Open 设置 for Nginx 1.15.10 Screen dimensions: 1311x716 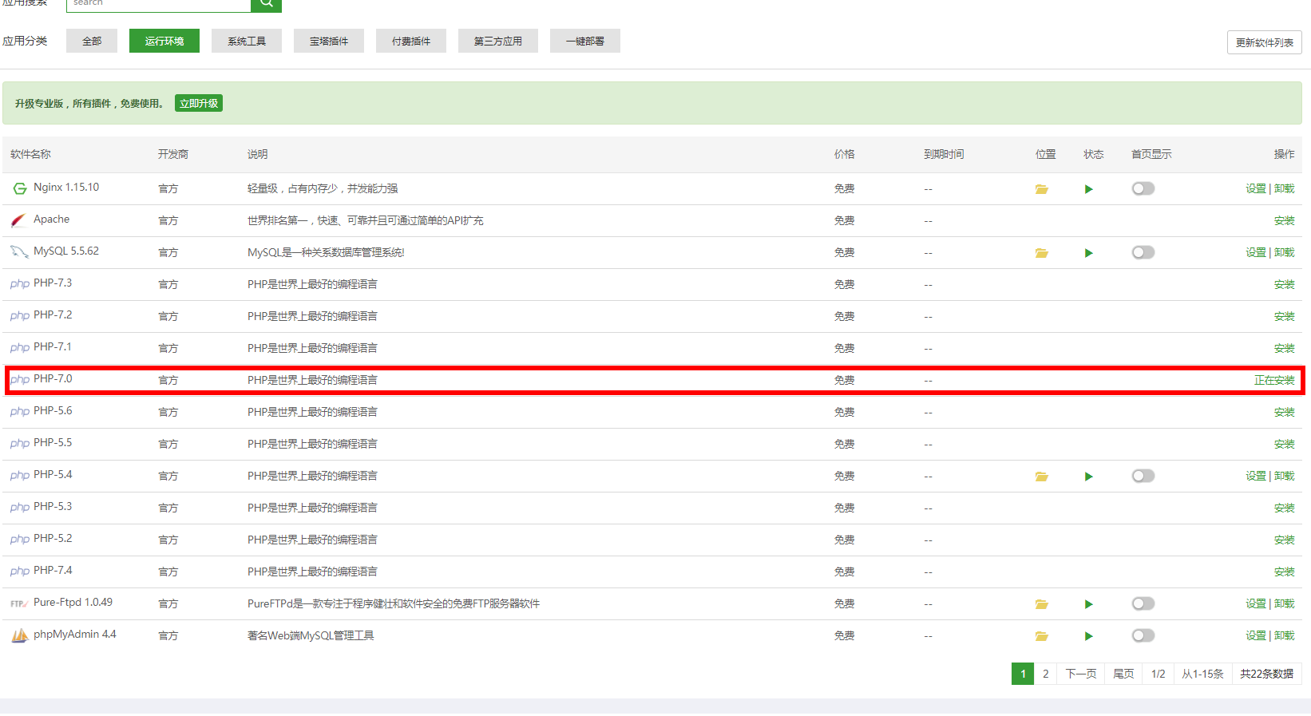pos(1256,188)
